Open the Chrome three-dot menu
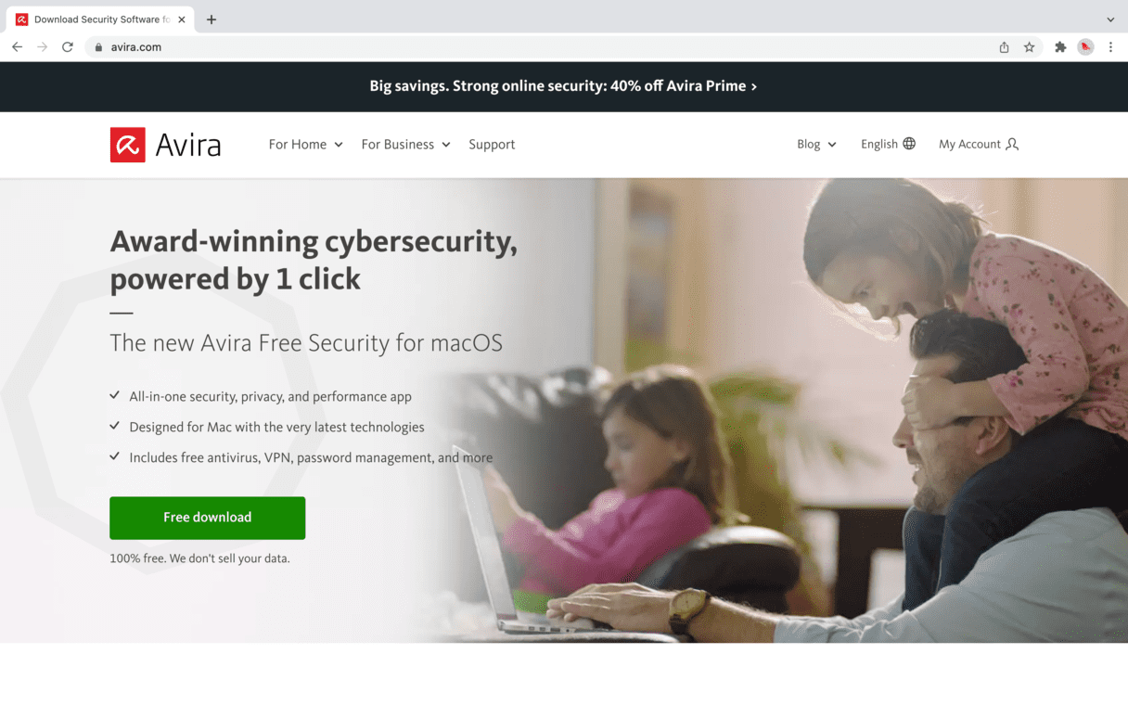 coord(1110,47)
